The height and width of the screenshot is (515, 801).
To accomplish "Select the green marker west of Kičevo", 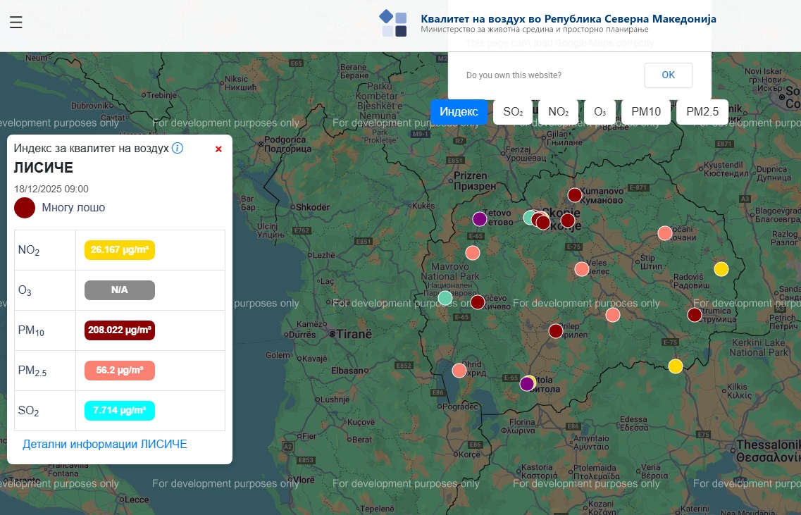I will [x=445, y=298].
